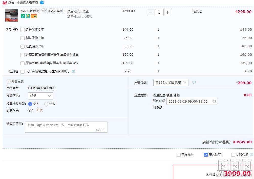Click the store name 小米官方旗舰店

pyautogui.click(x=27, y=3)
